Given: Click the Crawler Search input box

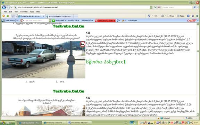Looking at the screenshot, I should (177, 7).
